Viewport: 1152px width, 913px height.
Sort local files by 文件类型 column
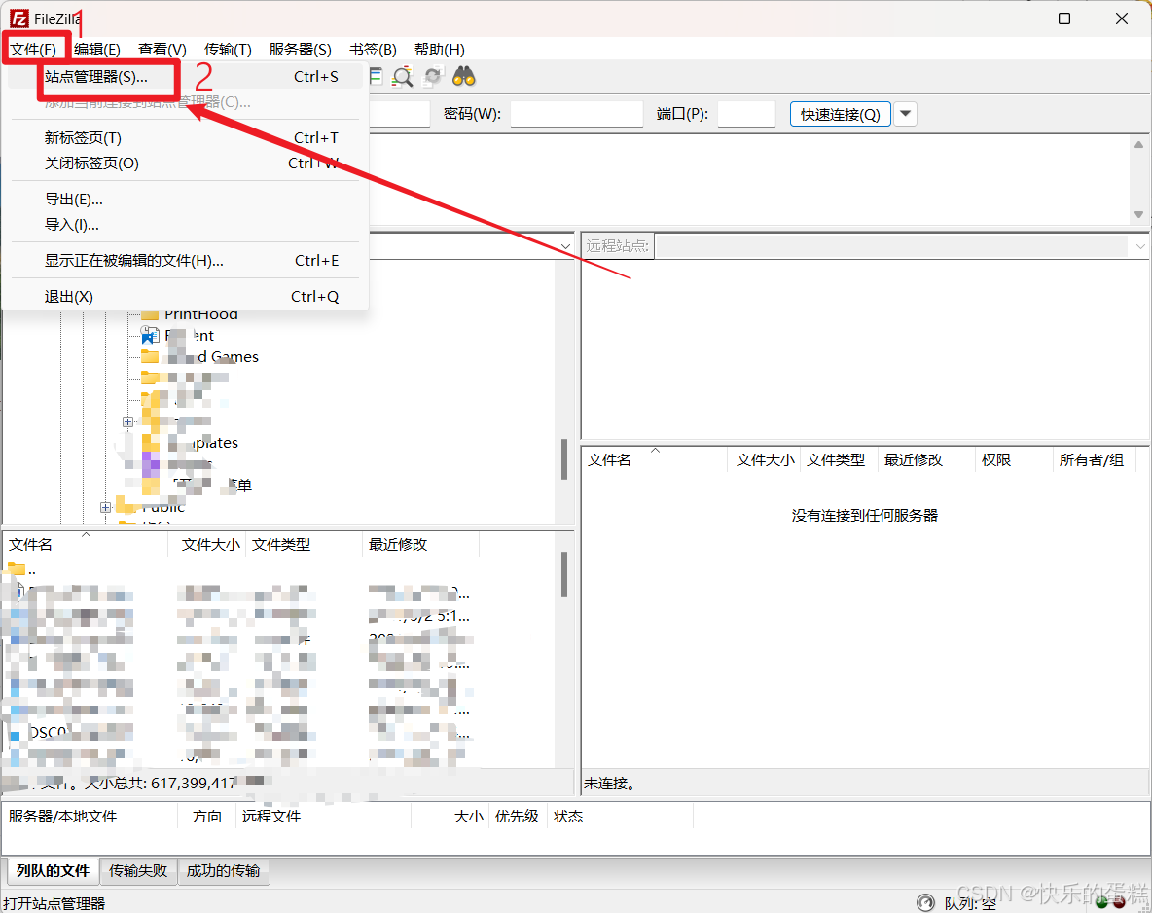(305, 545)
